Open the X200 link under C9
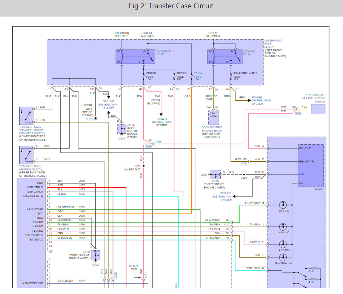Screen dimensions: 343x294 tap(243, 164)
